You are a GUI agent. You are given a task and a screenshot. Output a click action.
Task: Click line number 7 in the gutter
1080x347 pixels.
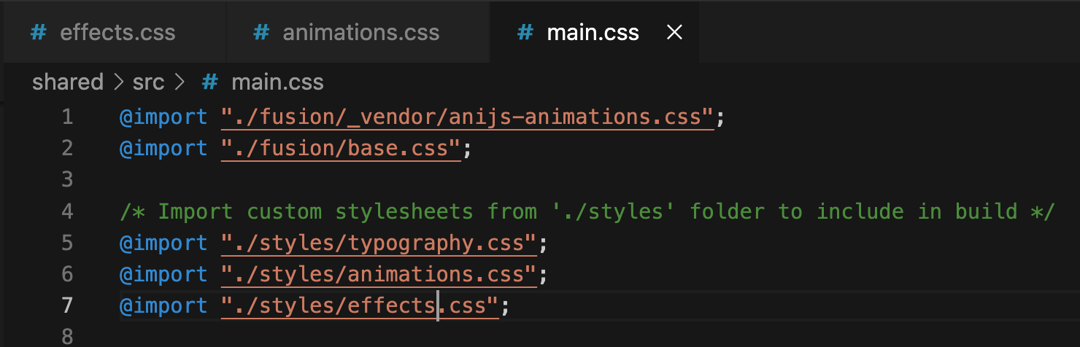[x=67, y=306]
